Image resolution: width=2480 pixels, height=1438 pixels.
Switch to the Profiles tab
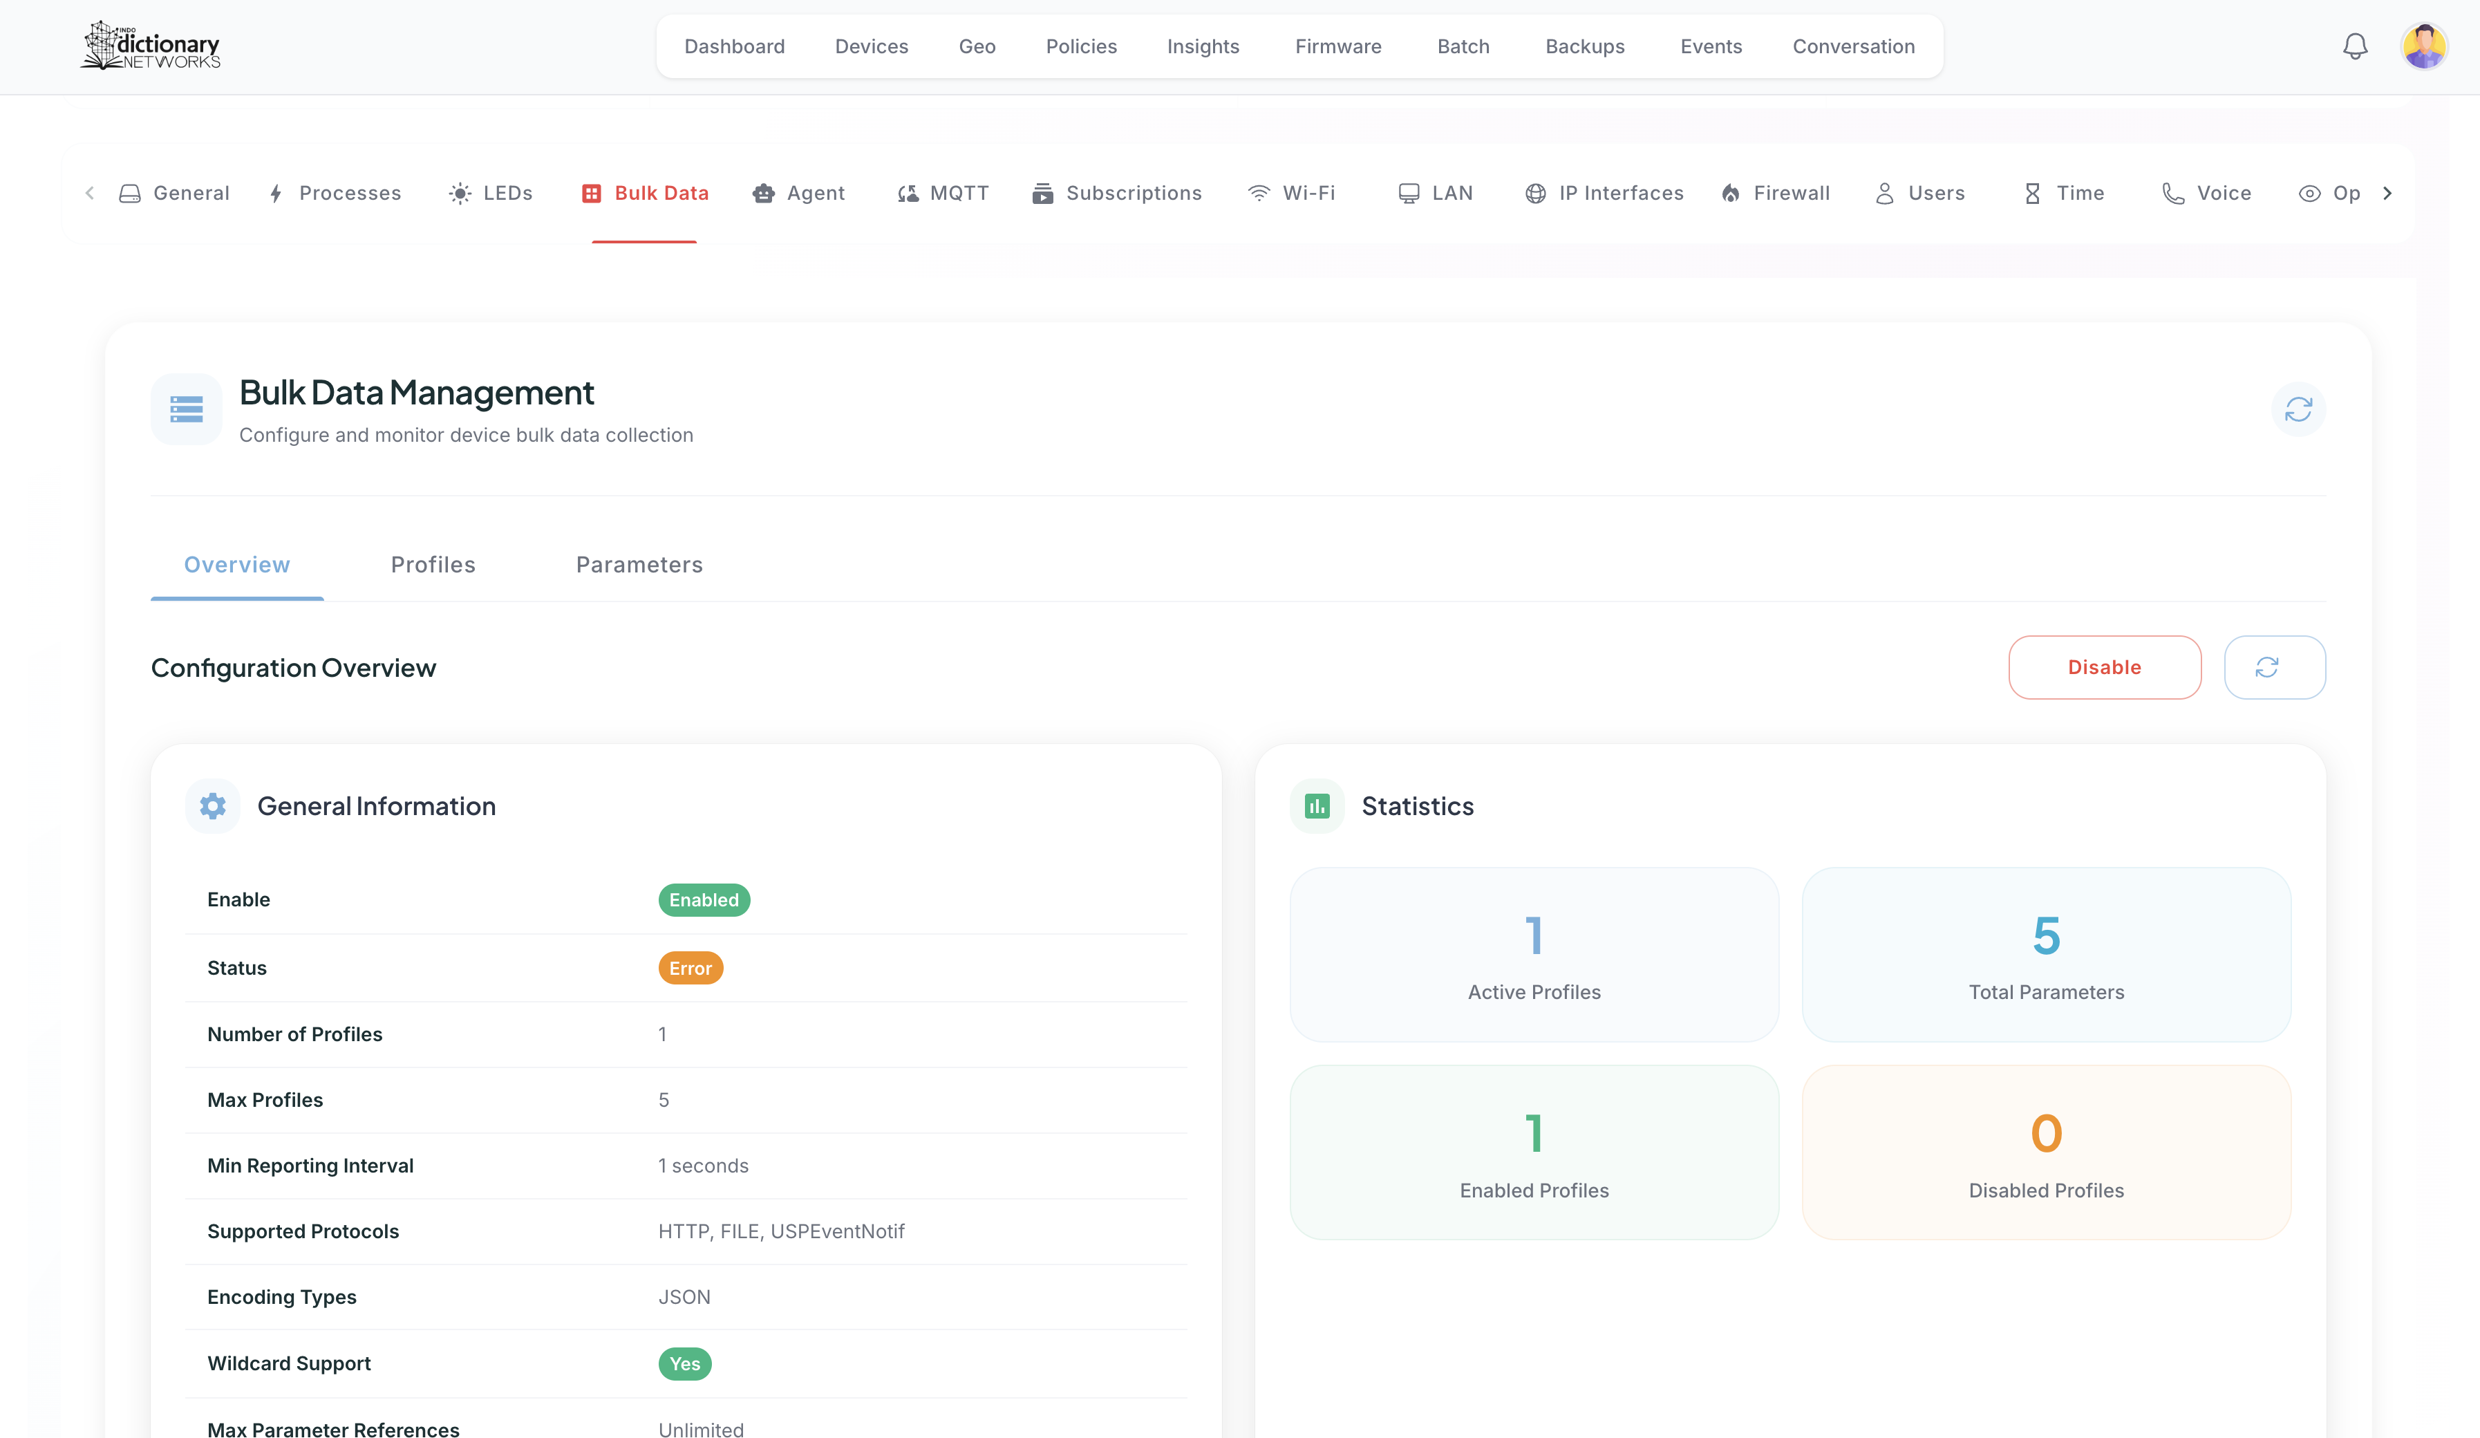[x=433, y=565]
